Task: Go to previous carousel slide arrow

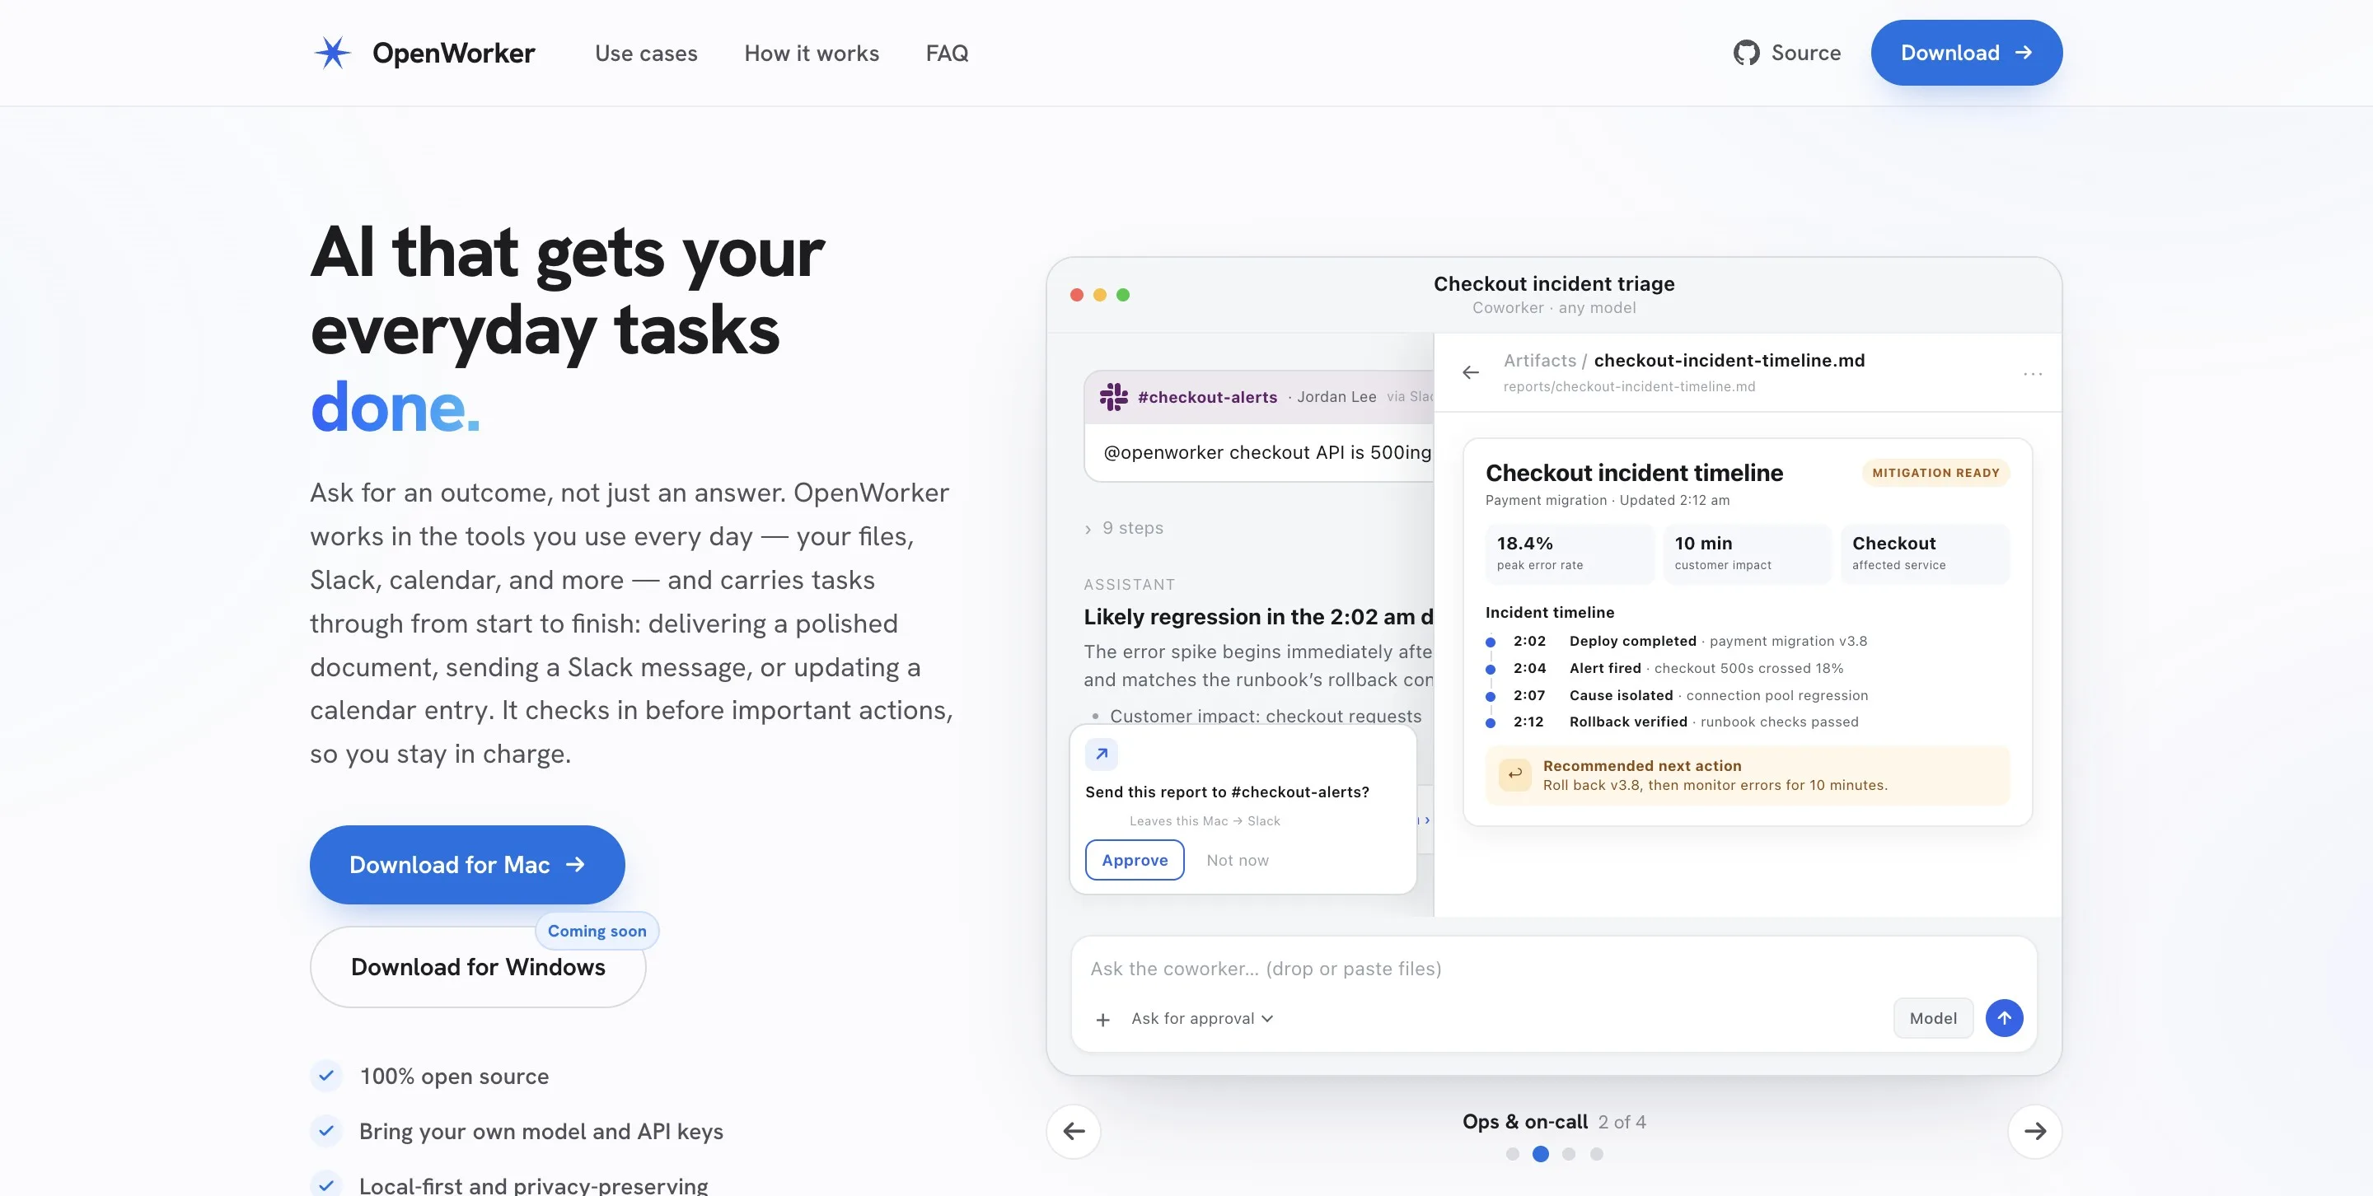Action: (1073, 1131)
